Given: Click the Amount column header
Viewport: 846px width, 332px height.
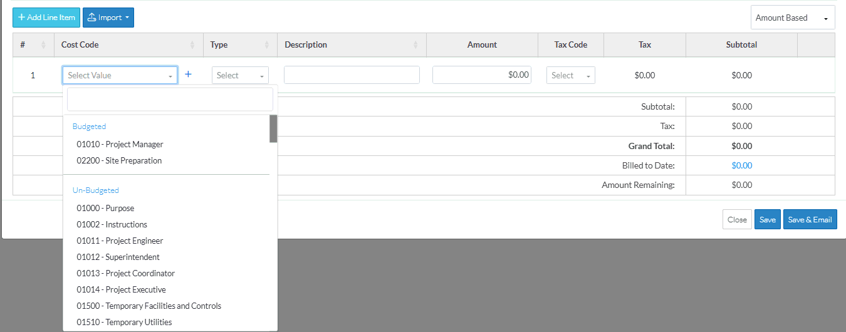Looking at the screenshot, I should (x=482, y=45).
